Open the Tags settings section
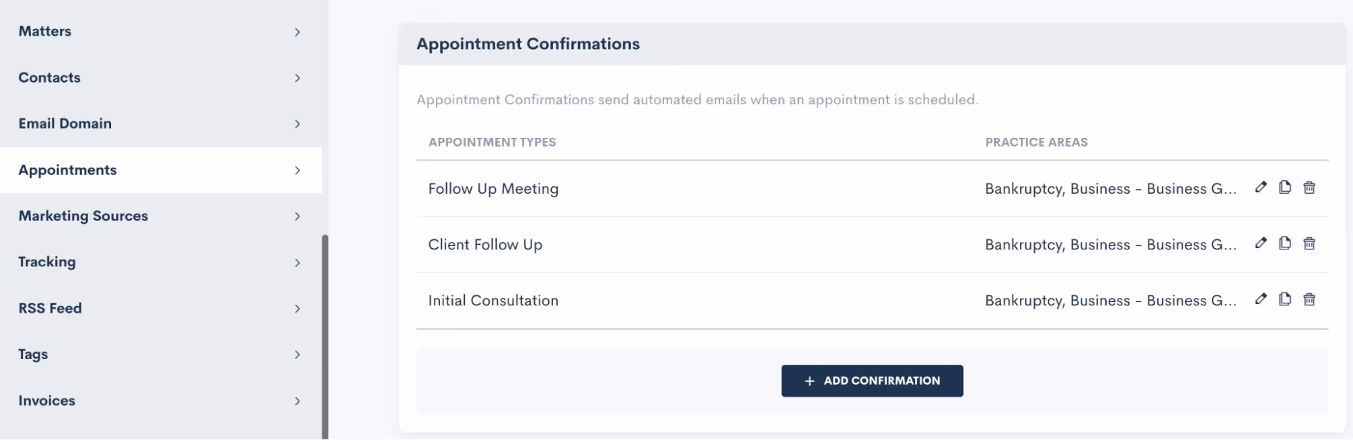 [33, 354]
